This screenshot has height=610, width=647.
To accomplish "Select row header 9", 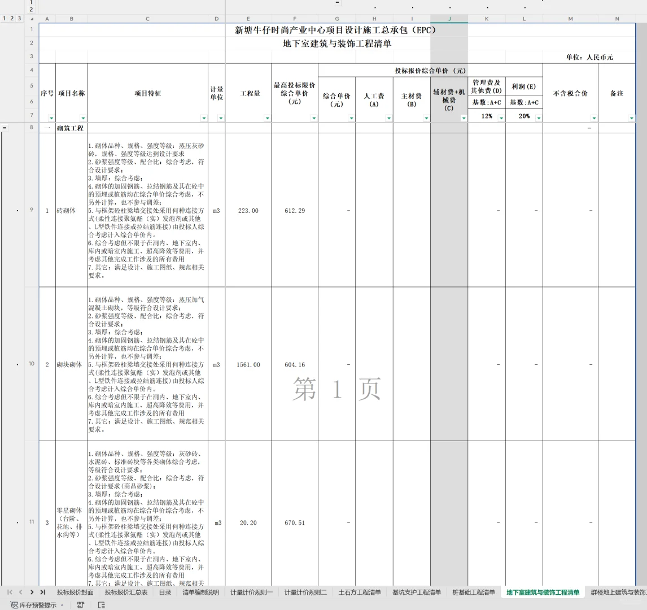I will point(32,210).
